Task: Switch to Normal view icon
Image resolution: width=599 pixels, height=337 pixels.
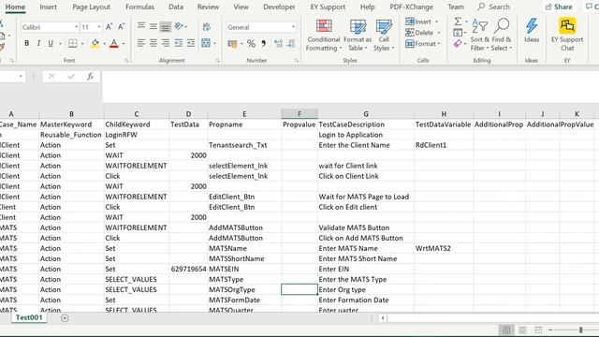Action: [x=506, y=330]
